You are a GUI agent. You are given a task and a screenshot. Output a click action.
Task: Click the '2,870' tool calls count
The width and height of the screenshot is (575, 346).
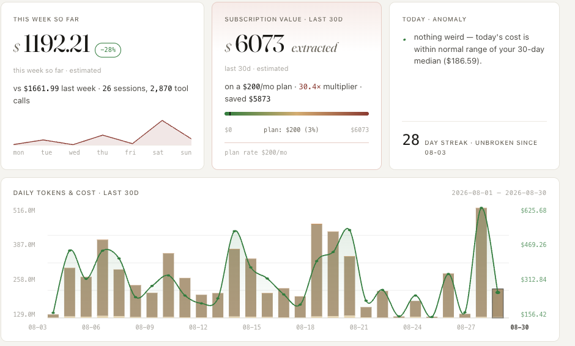coord(161,88)
